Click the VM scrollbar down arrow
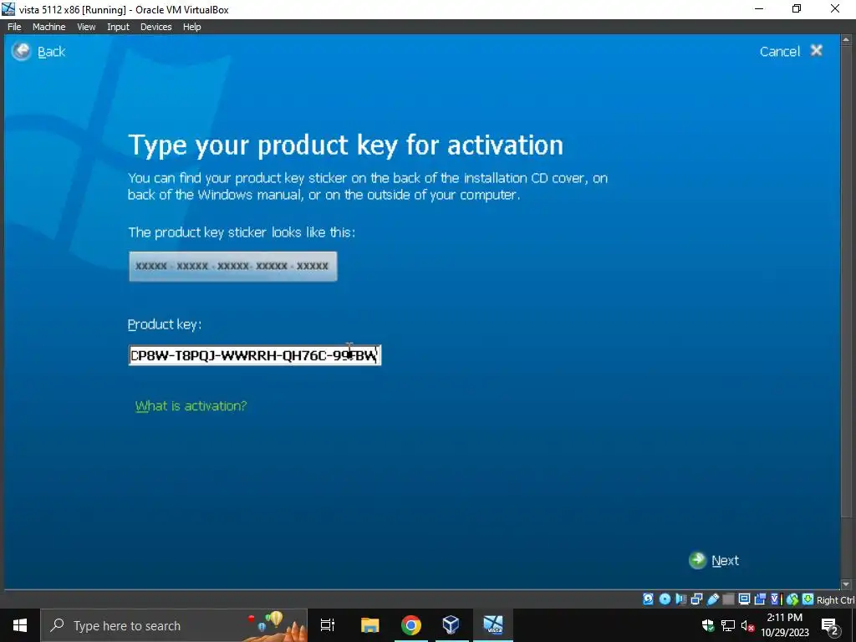Viewport: 856px width, 642px height. (846, 584)
